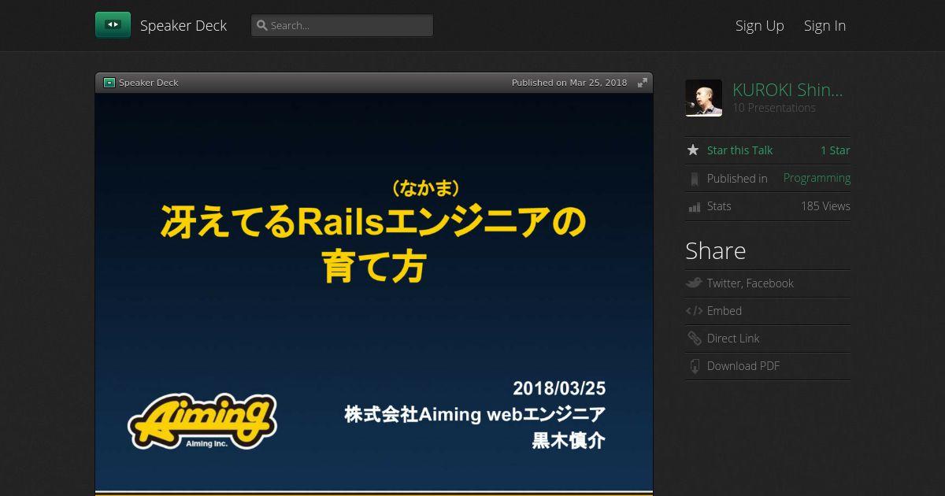945x496 pixels.
Task: Click the small Speaker Deck icon in player header
Action: [109, 83]
